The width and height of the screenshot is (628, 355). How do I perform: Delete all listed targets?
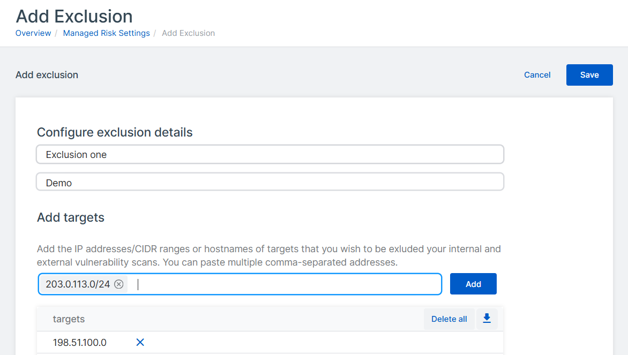point(449,319)
